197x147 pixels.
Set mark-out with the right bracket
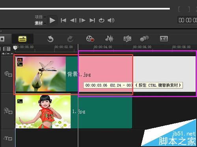pyautogui.click(x=189, y=9)
